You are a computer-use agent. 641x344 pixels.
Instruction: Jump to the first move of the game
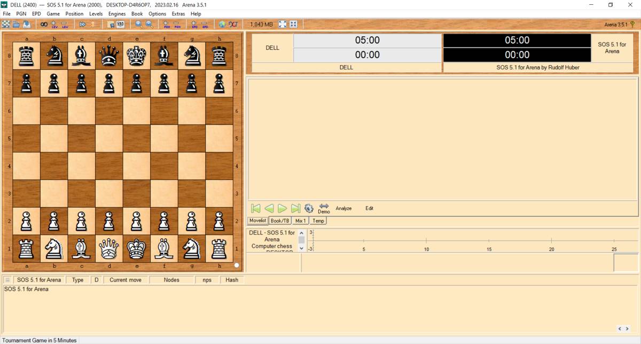pyautogui.click(x=256, y=208)
